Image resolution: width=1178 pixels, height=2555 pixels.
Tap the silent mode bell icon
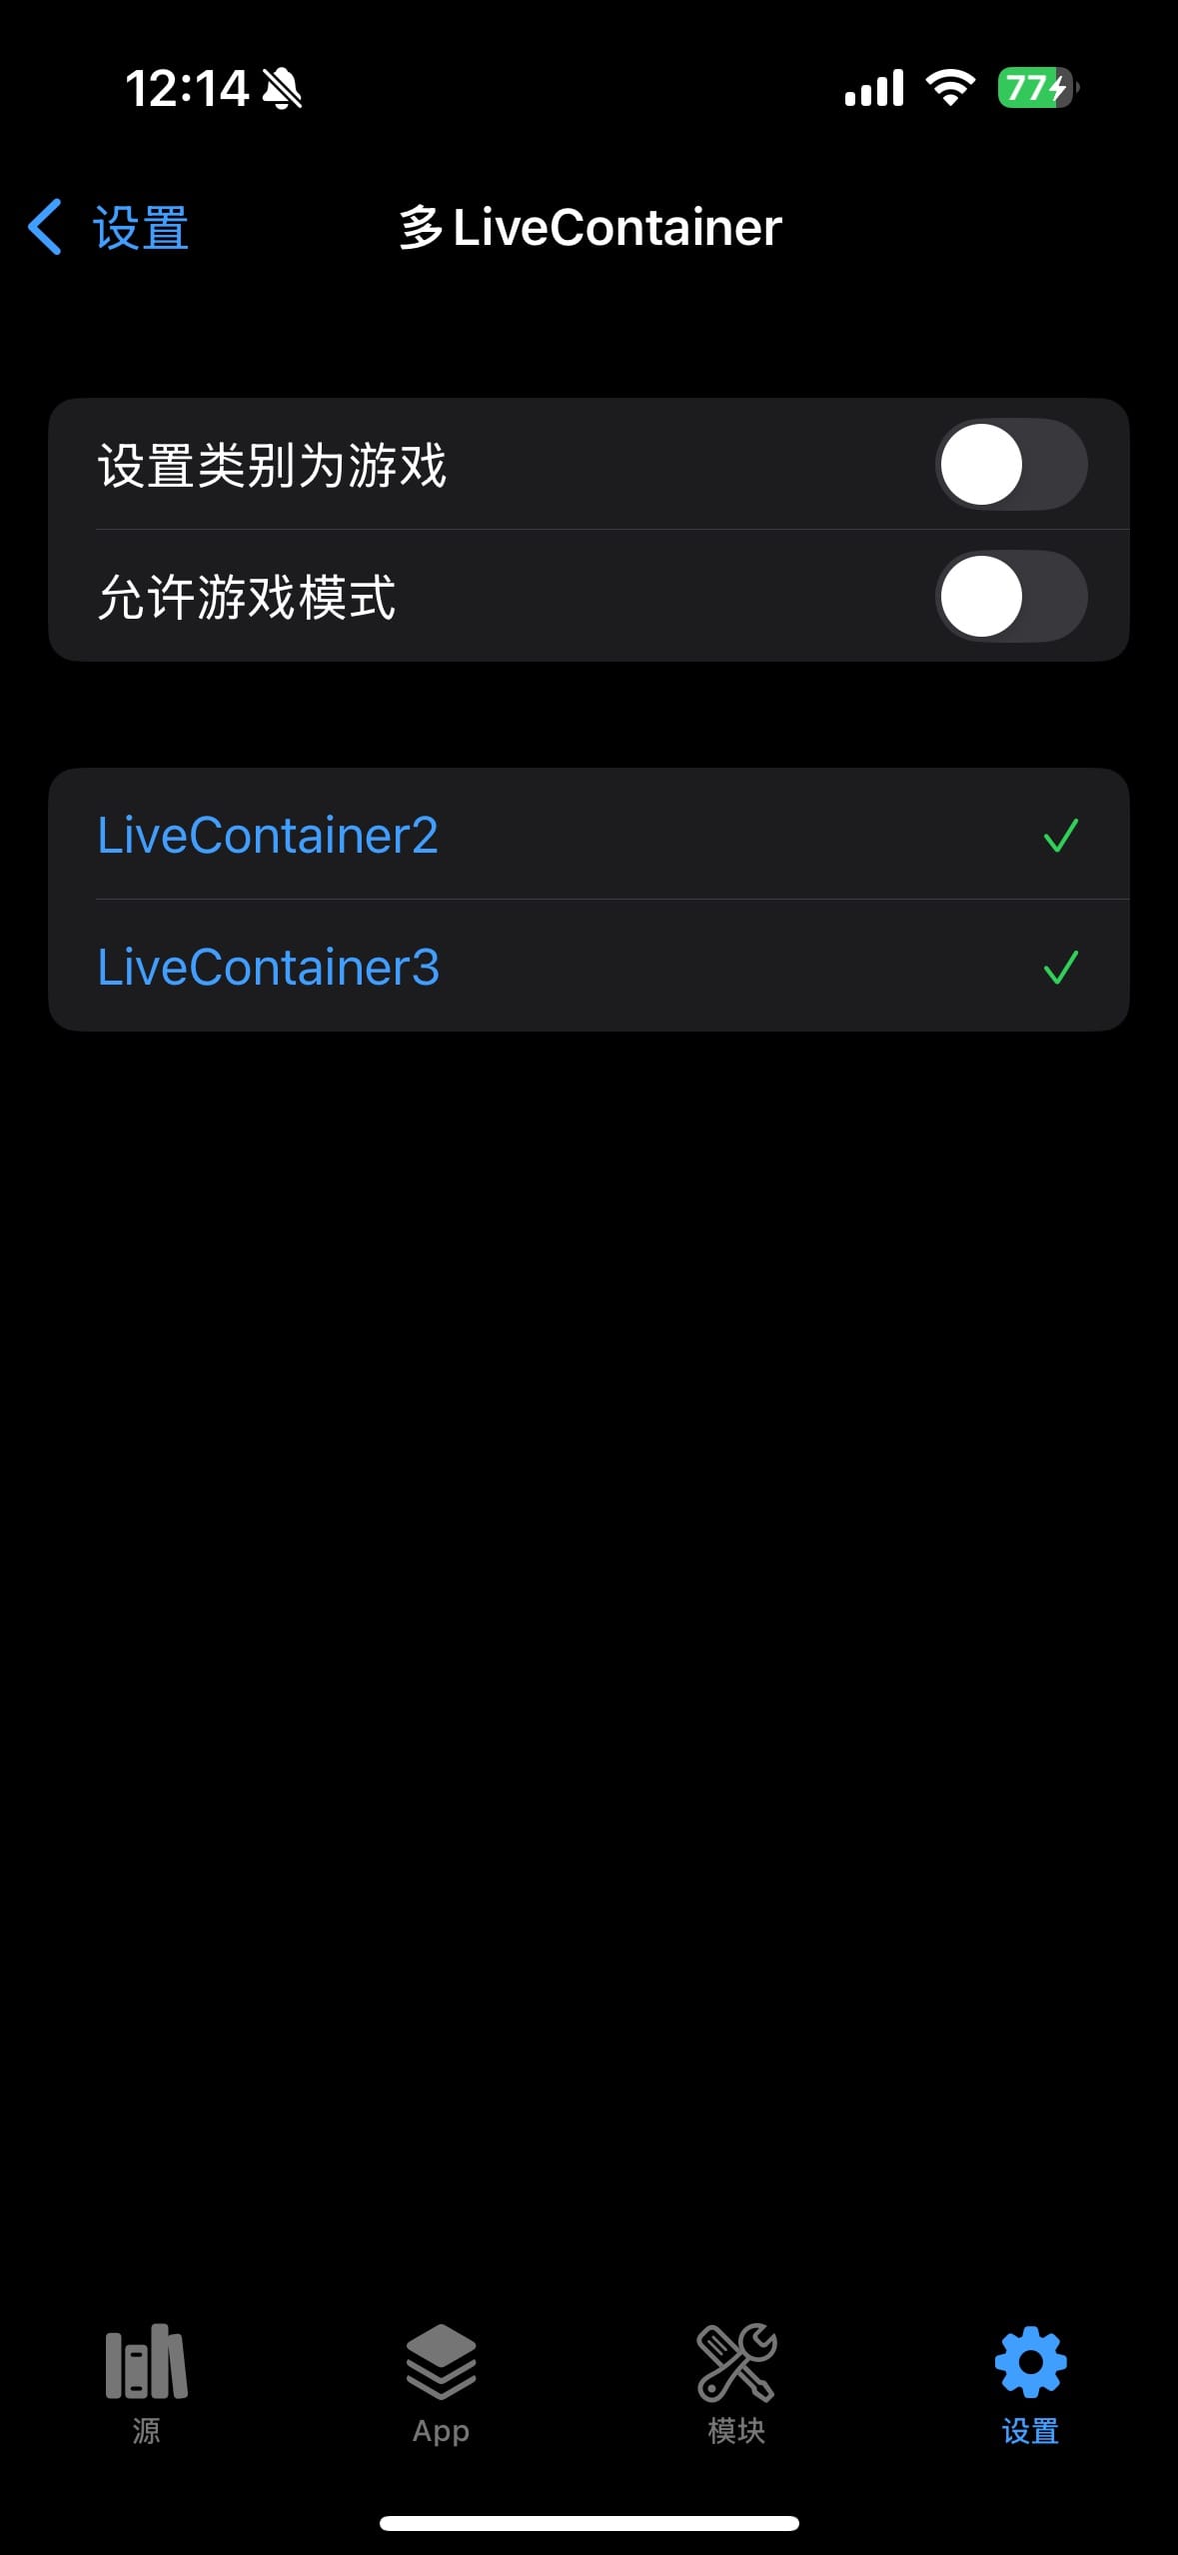point(282,89)
